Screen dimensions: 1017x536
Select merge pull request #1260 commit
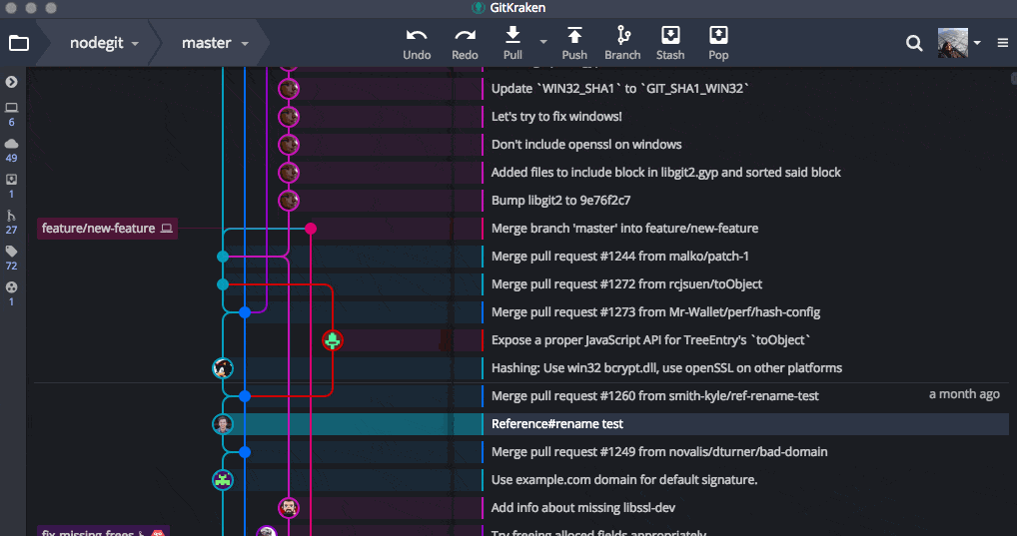(655, 396)
